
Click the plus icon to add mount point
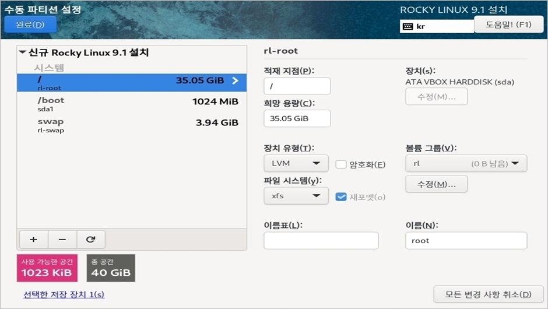coord(34,240)
